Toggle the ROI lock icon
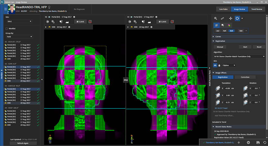This screenshot has height=146, width=268. [219, 65]
